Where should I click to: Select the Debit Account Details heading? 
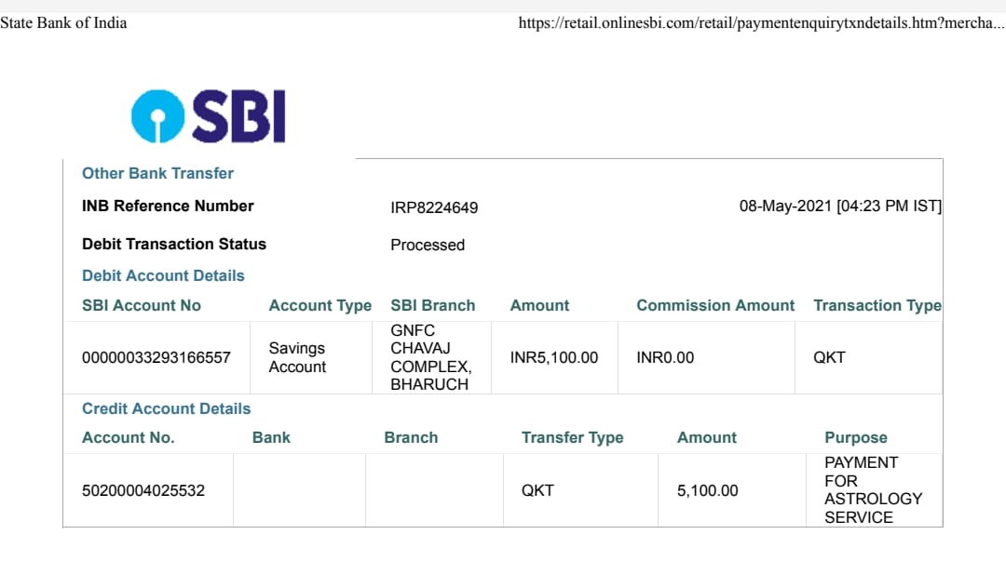pyautogui.click(x=163, y=275)
